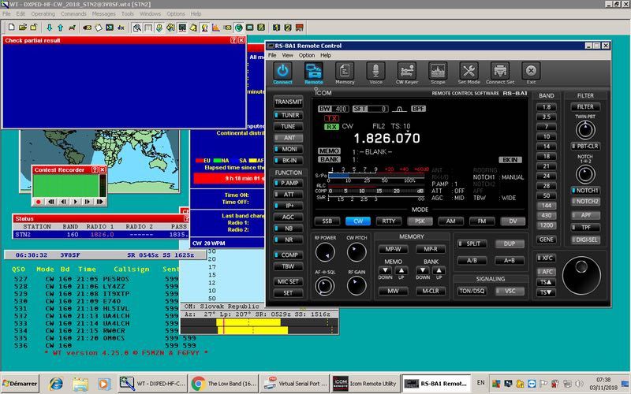Toggle the NB noise blanker button
This screenshot has height=394, width=631.
point(288,228)
